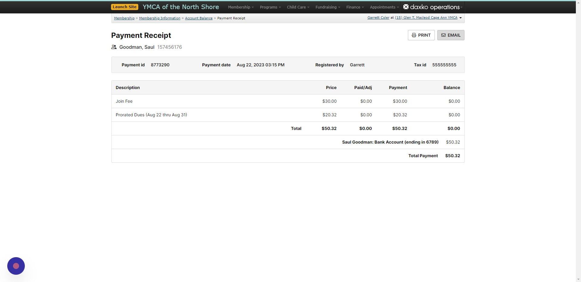Open the Fundraising menu
The height and width of the screenshot is (282, 581).
[x=328, y=7]
